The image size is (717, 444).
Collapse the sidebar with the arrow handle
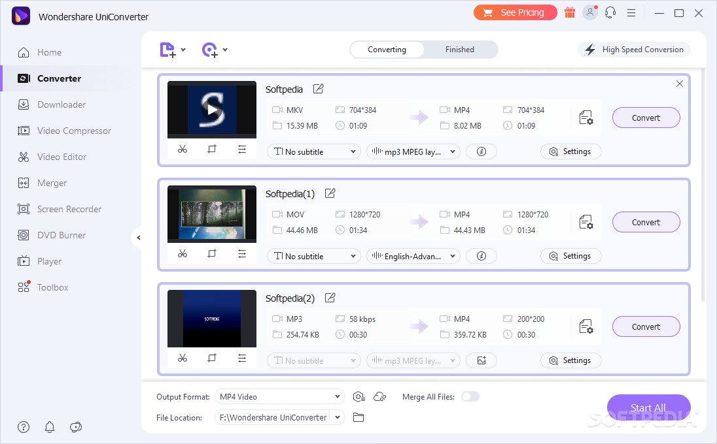click(x=138, y=237)
